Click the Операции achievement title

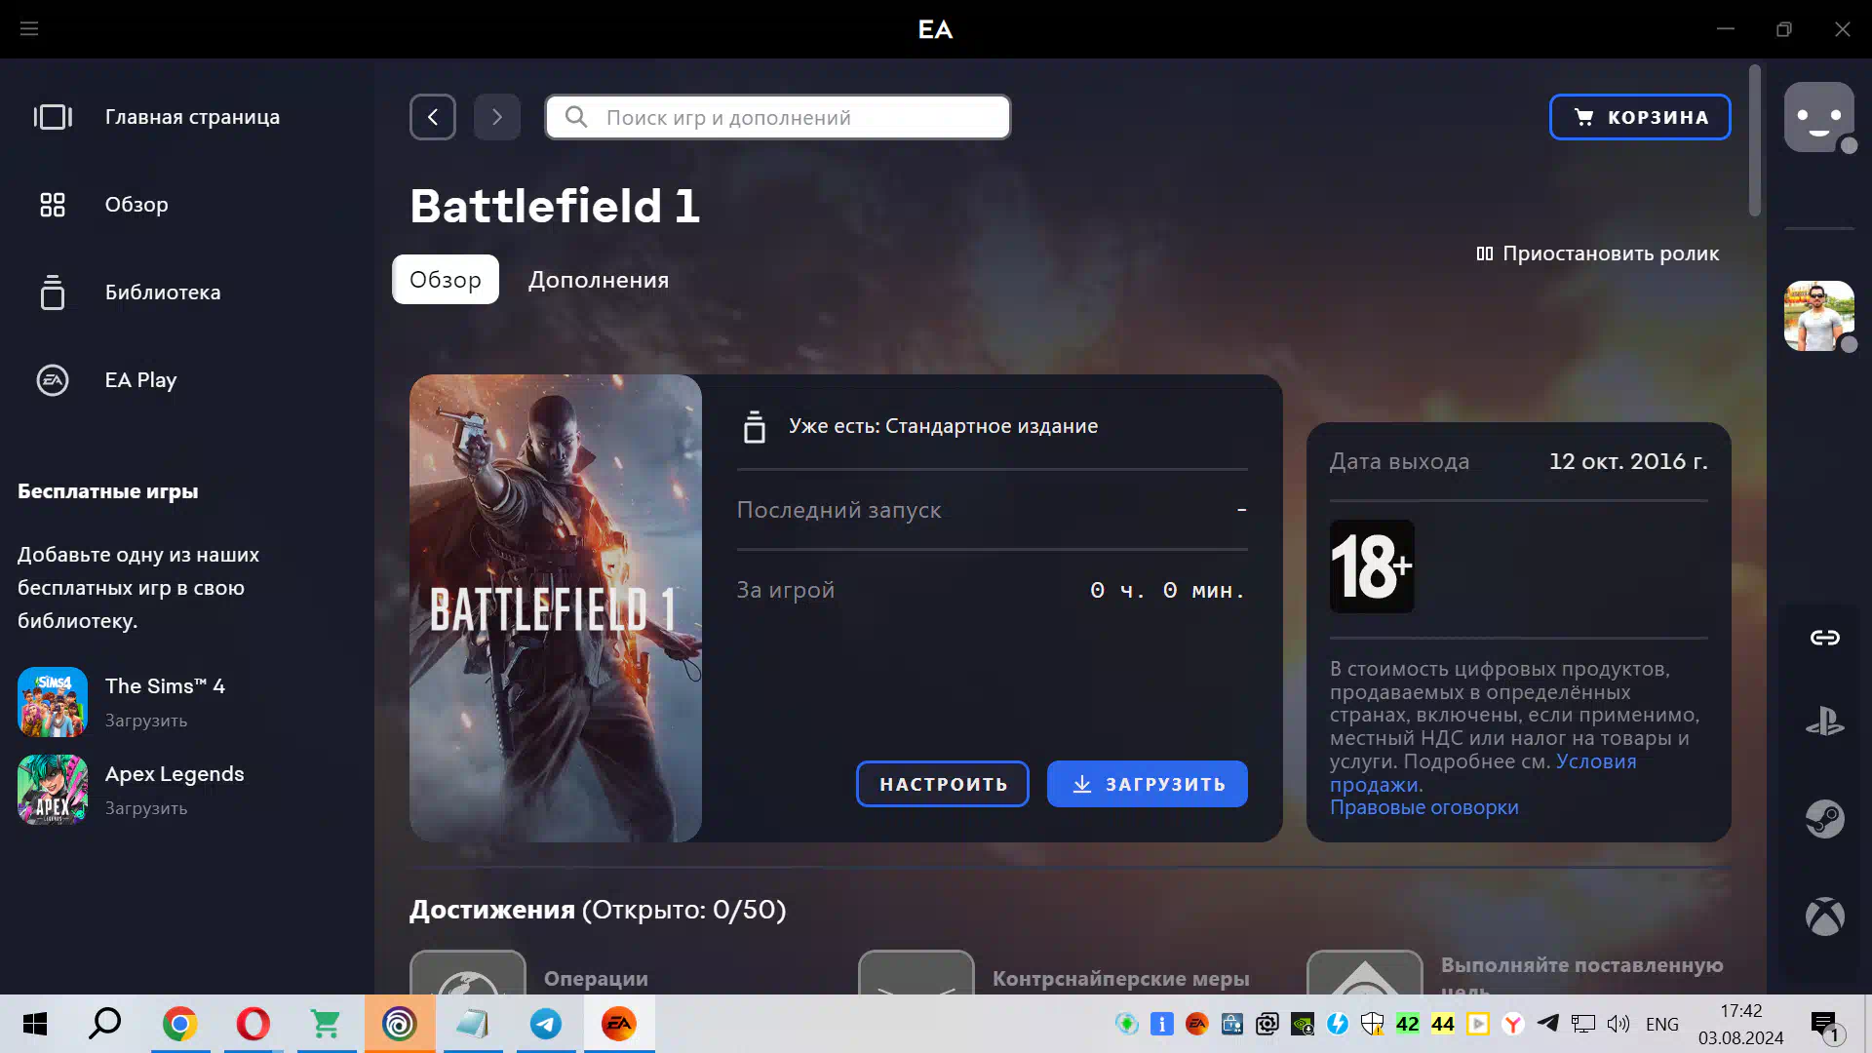click(x=596, y=979)
